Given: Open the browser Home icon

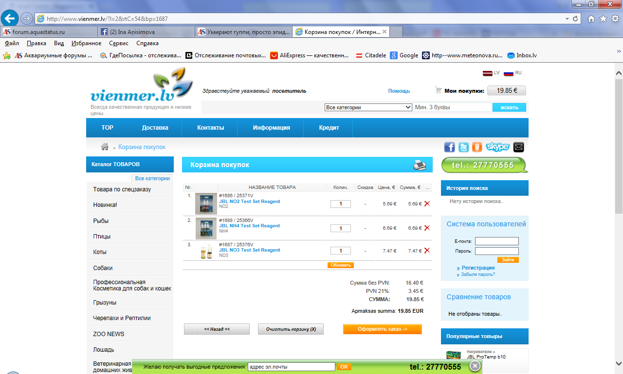Looking at the screenshot, I should tap(591, 19).
